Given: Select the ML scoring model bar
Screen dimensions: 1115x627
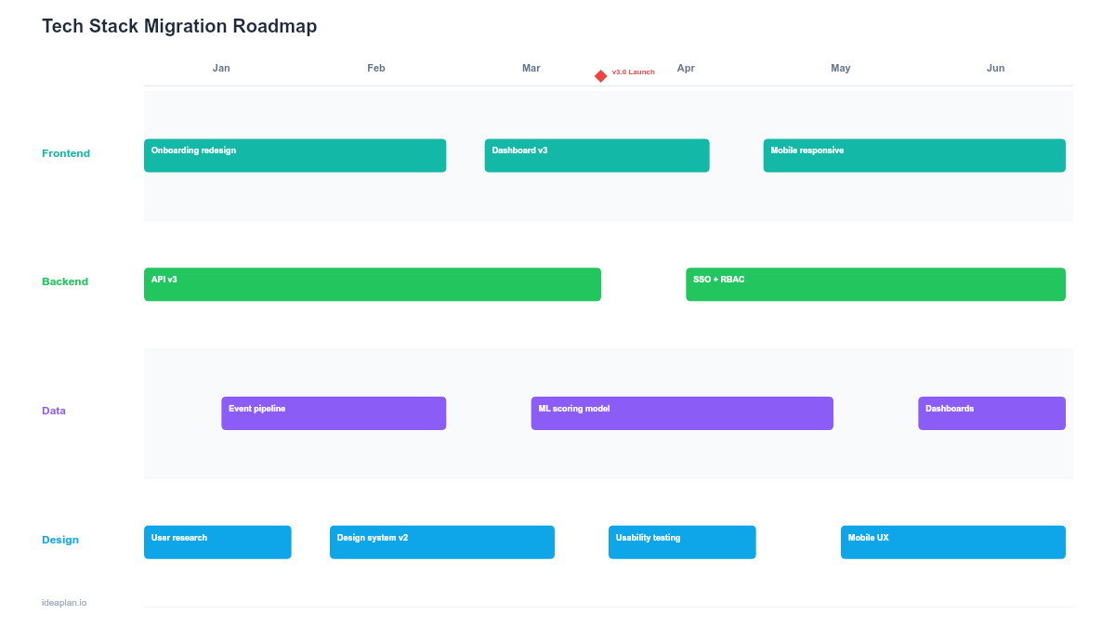Looking at the screenshot, I should tap(681, 412).
